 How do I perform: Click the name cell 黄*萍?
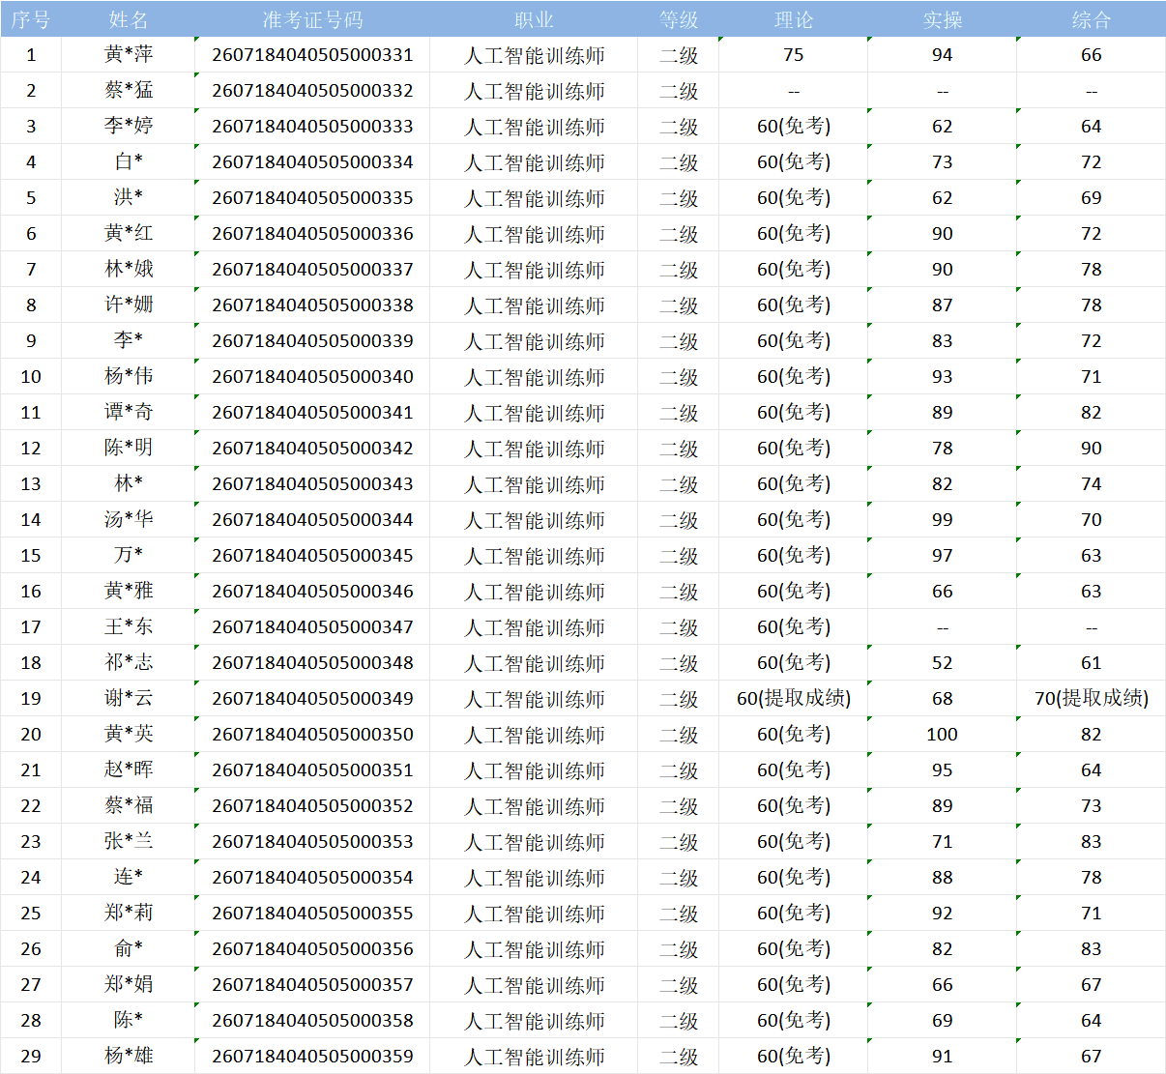(x=129, y=55)
